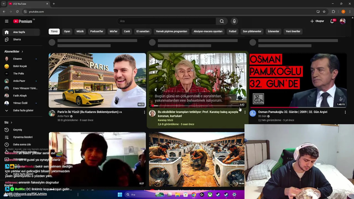The image size is (354, 199).
Task: Select the Canlı filter chip
Action: tap(127, 32)
